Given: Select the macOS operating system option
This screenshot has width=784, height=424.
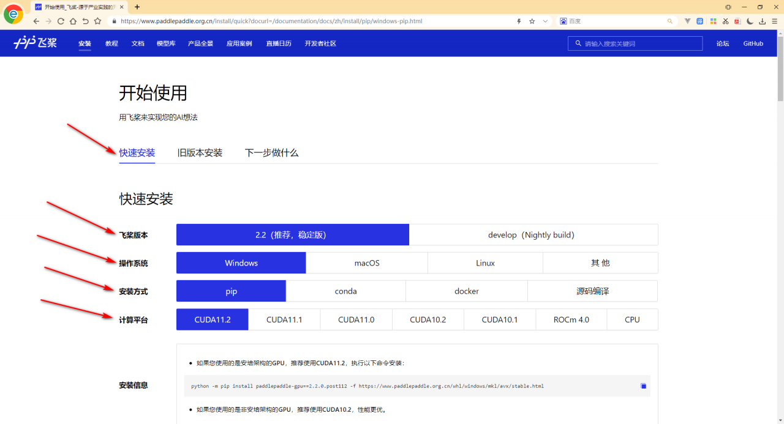Looking at the screenshot, I should pos(366,263).
